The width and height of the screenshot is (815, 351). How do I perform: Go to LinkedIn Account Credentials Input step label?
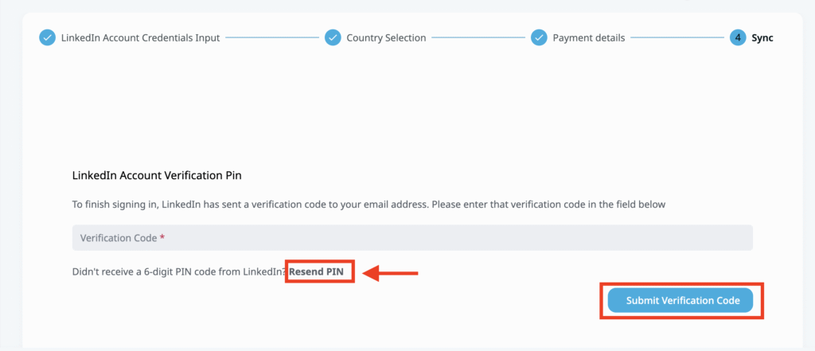click(140, 37)
